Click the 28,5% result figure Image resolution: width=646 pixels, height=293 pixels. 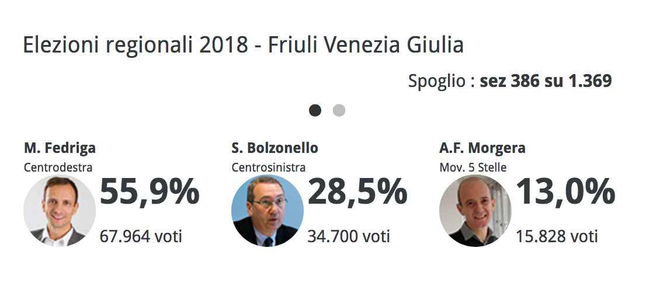[357, 191]
